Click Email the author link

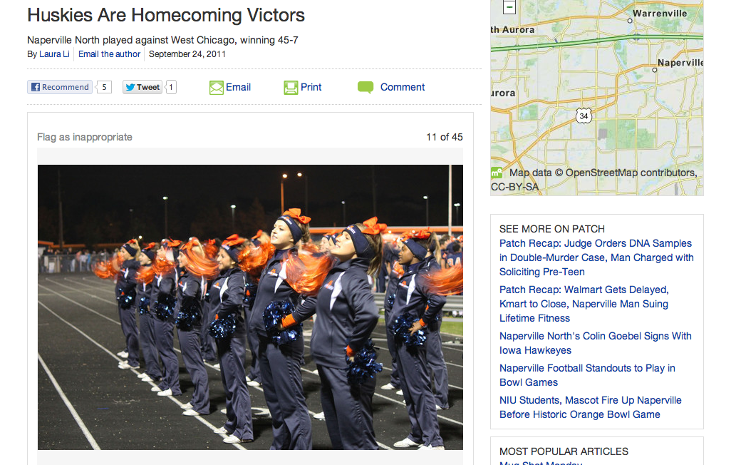click(x=109, y=54)
